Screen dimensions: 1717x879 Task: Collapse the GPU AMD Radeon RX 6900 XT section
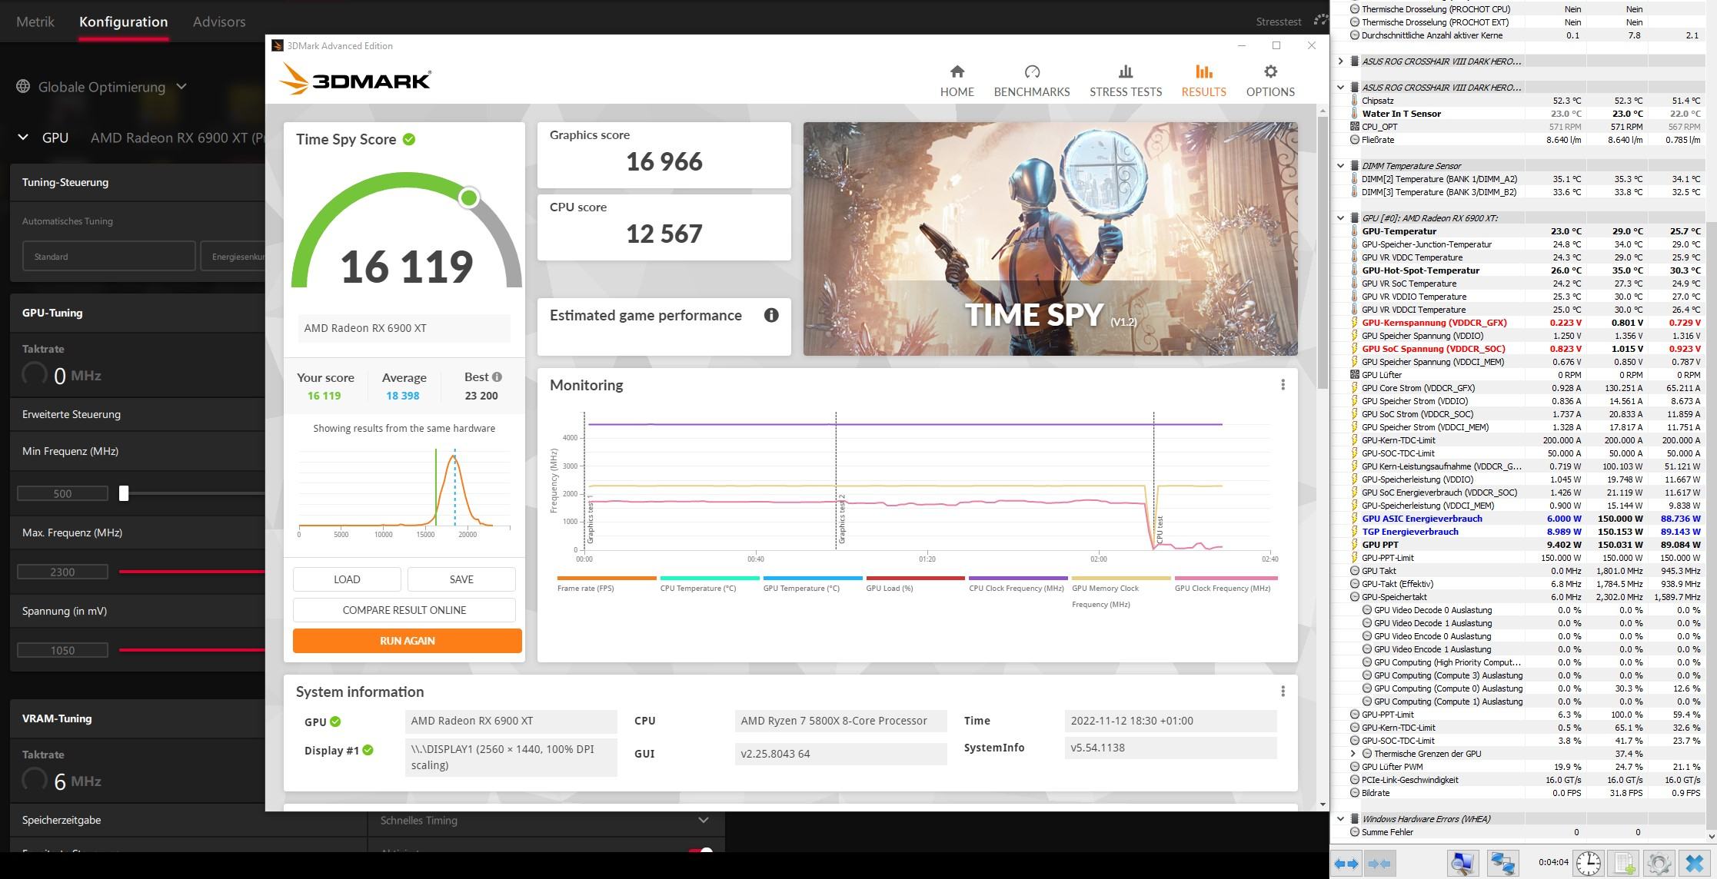pyautogui.click(x=23, y=138)
